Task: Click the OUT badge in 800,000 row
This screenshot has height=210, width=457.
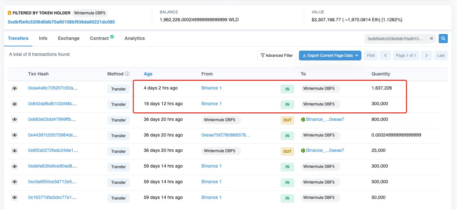Action: pyautogui.click(x=287, y=120)
